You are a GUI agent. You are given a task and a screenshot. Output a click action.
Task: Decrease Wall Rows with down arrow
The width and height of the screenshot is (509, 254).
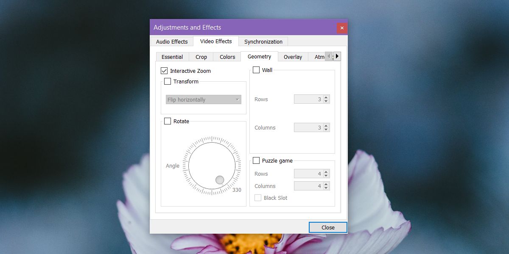[326, 101]
